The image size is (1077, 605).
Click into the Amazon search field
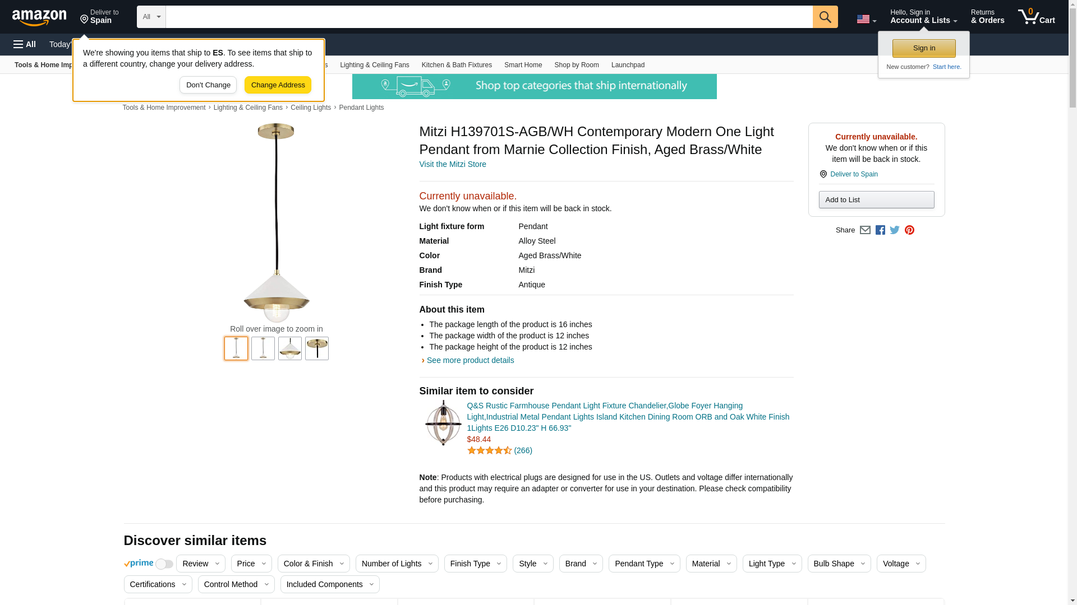click(489, 17)
